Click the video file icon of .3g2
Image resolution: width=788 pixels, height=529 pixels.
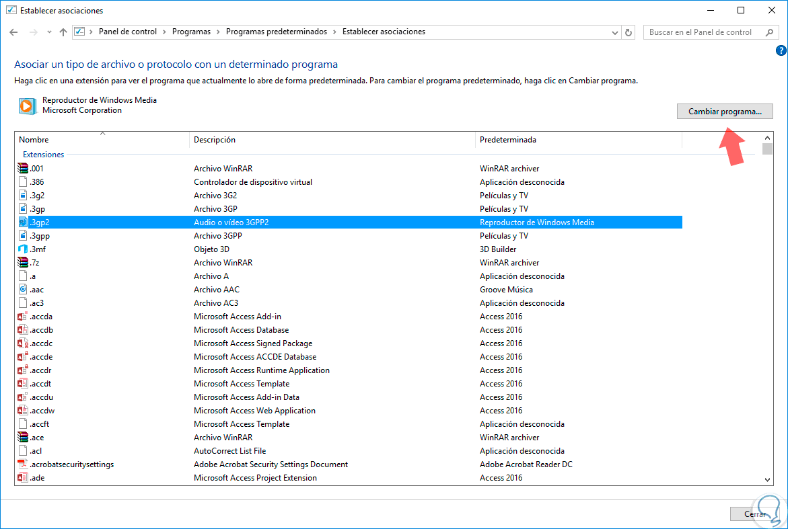[x=23, y=195]
